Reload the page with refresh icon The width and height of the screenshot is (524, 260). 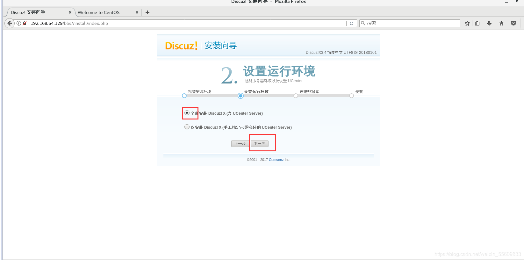pyautogui.click(x=352, y=23)
